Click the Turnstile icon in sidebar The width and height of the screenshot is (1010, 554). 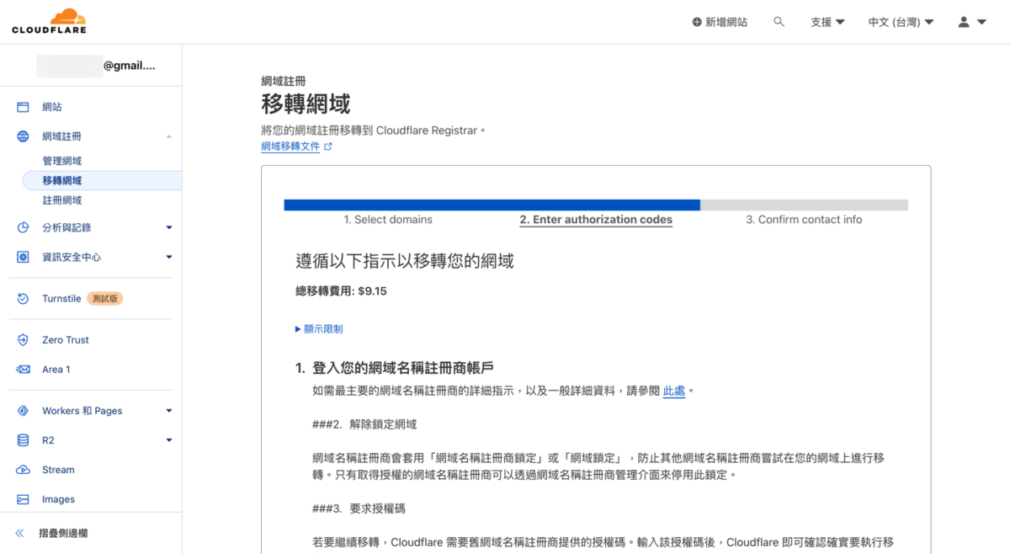click(x=24, y=298)
